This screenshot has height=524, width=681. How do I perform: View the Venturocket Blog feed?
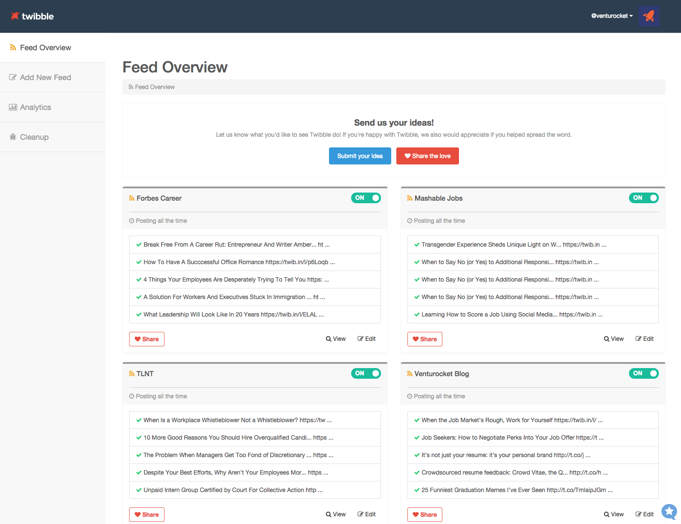coord(614,514)
